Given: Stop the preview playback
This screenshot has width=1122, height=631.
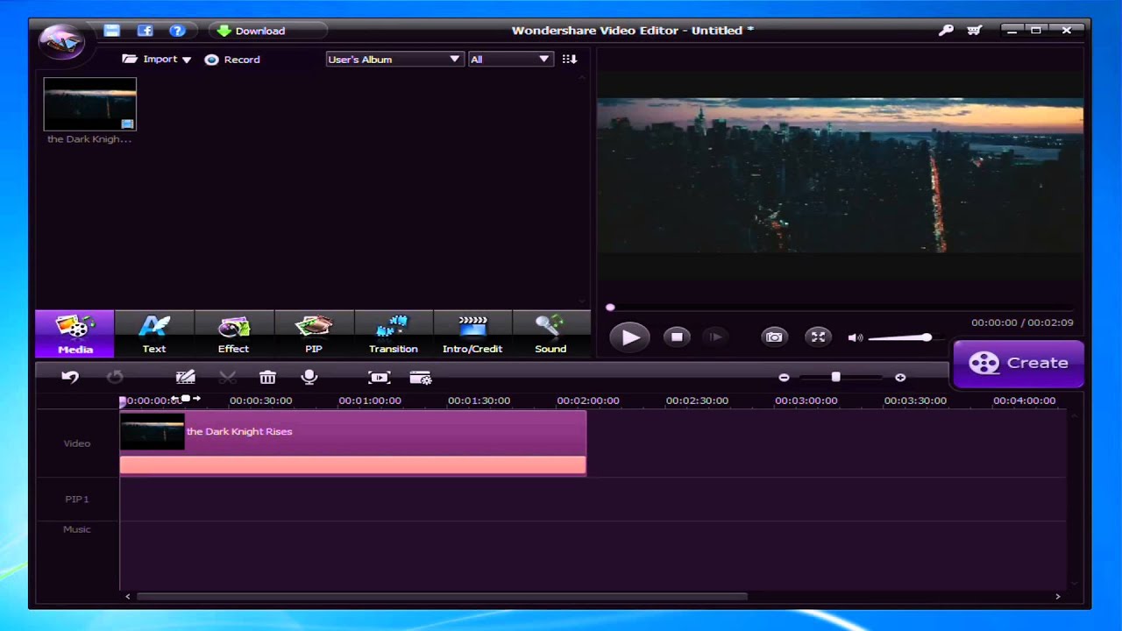Looking at the screenshot, I should pyautogui.click(x=676, y=337).
